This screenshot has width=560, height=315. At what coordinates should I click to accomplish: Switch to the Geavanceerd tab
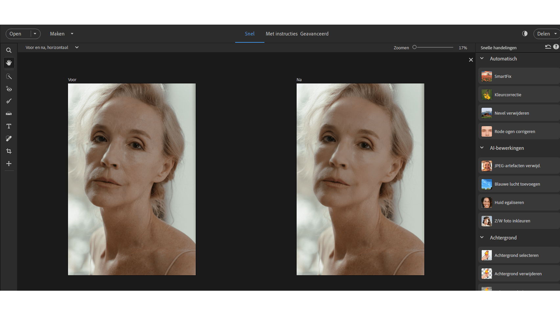click(314, 34)
